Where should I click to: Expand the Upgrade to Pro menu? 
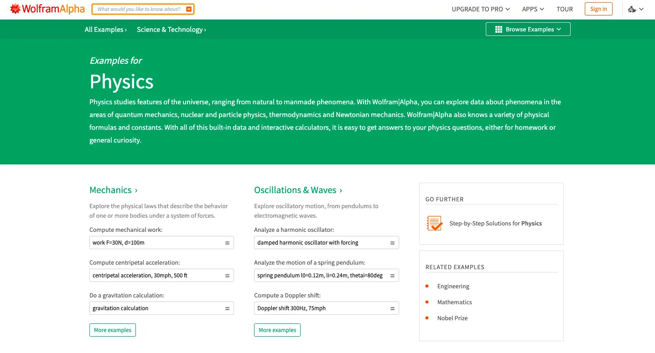(x=481, y=9)
